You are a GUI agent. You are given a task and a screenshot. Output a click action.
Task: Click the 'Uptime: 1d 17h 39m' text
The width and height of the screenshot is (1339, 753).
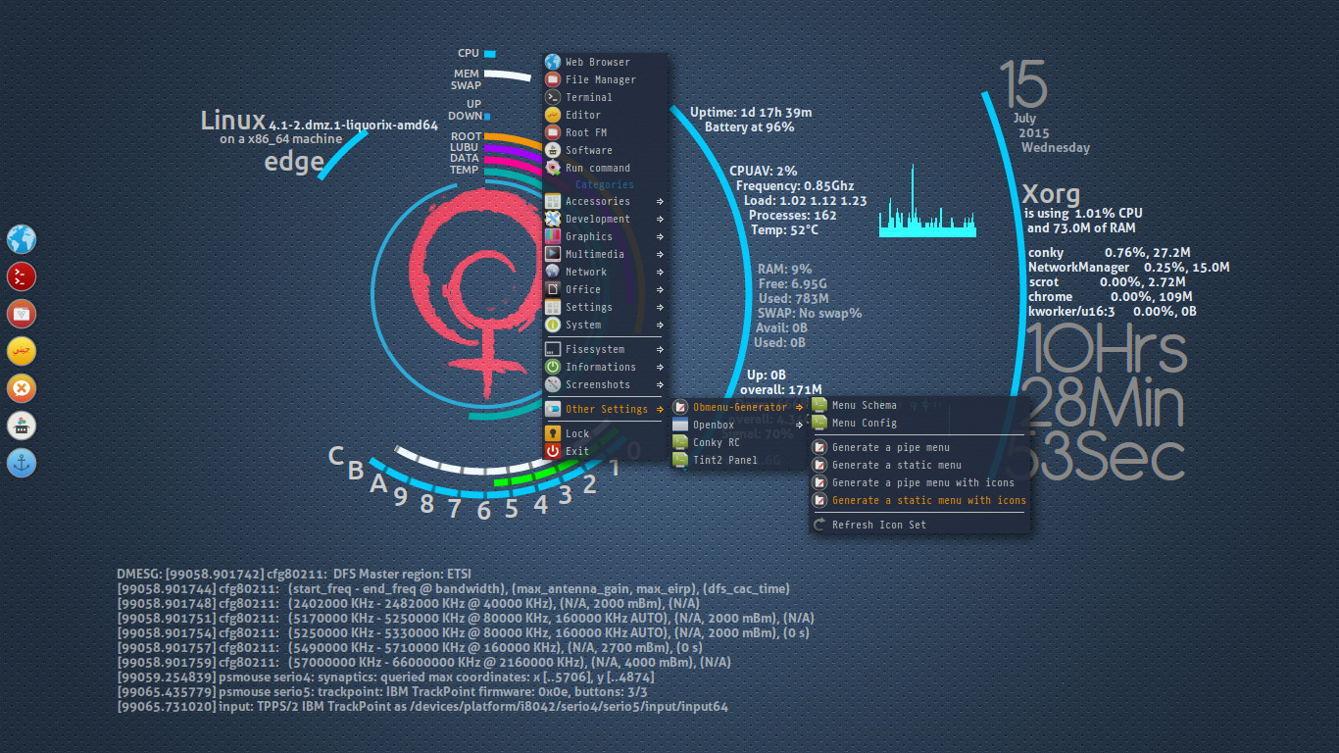point(751,113)
